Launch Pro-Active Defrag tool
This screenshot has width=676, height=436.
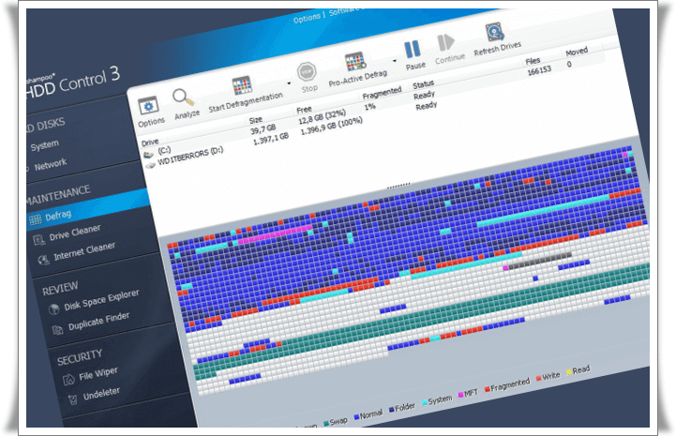[355, 62]
